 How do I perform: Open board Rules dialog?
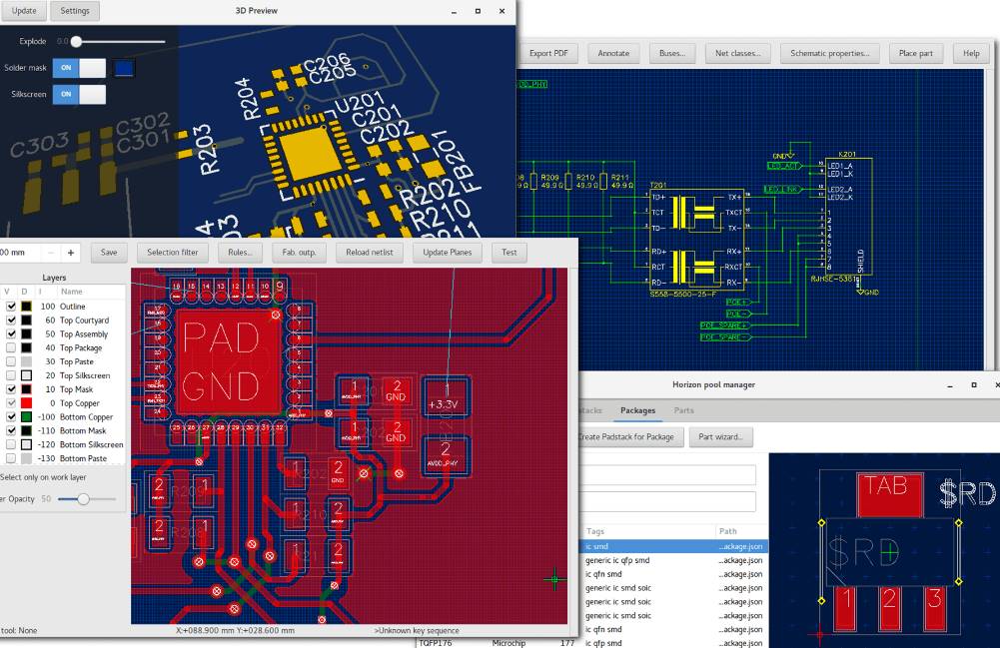(240, 253)
